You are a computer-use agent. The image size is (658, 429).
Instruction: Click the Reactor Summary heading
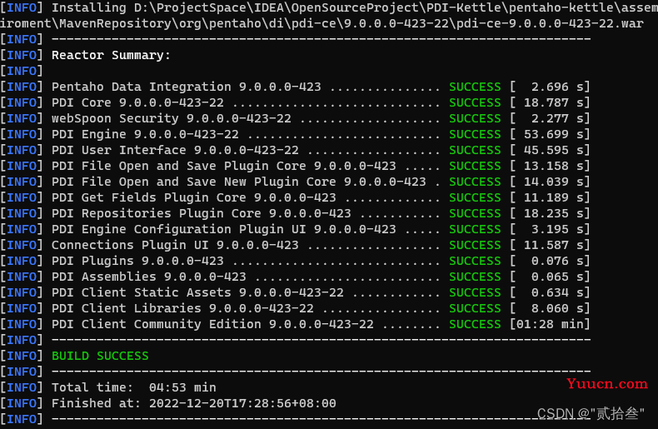111,56
